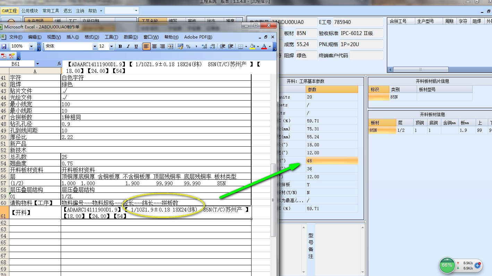492x276 pixels.
Task: Open 数据(D) menu
Action: point(131,37)
